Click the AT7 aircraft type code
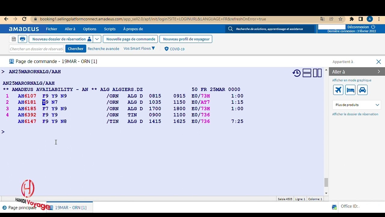Screen dimensions: 385x217 pos(205,102)
